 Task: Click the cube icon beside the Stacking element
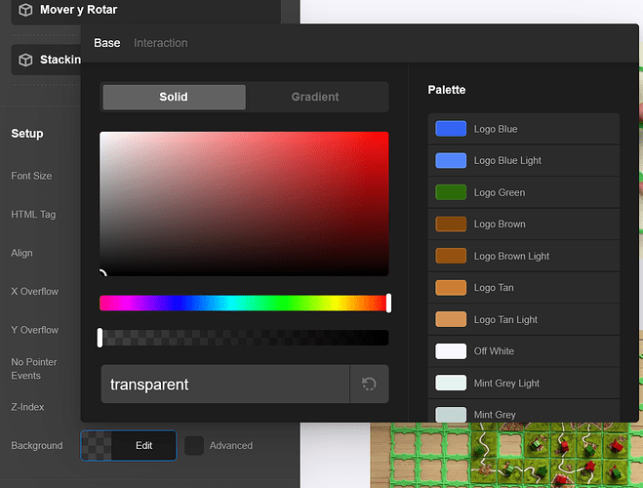pyautogui.click(x=25, y=60)
